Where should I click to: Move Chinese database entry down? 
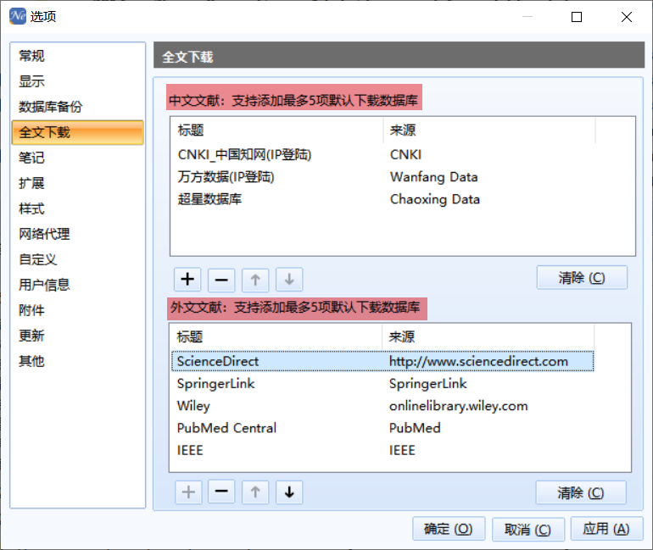coord(289,279)
